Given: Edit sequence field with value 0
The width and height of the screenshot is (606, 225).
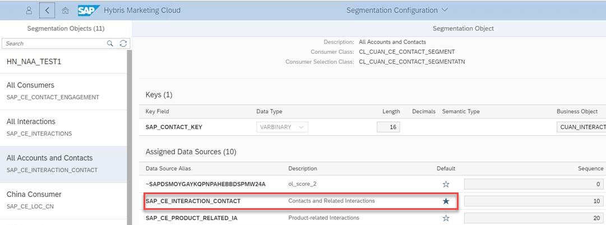Looking at the screenshot, I should (533, 184).
